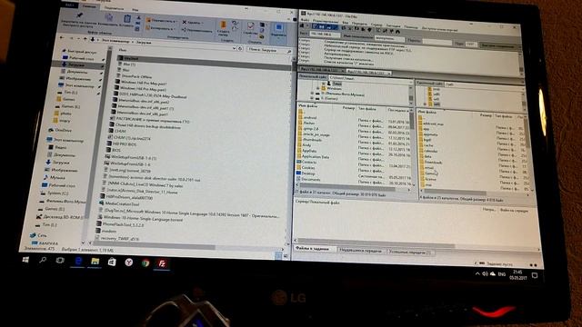Click FileZilla host (Хост) input field
This screenshot has width=582, height=327.
coord(325,35)
